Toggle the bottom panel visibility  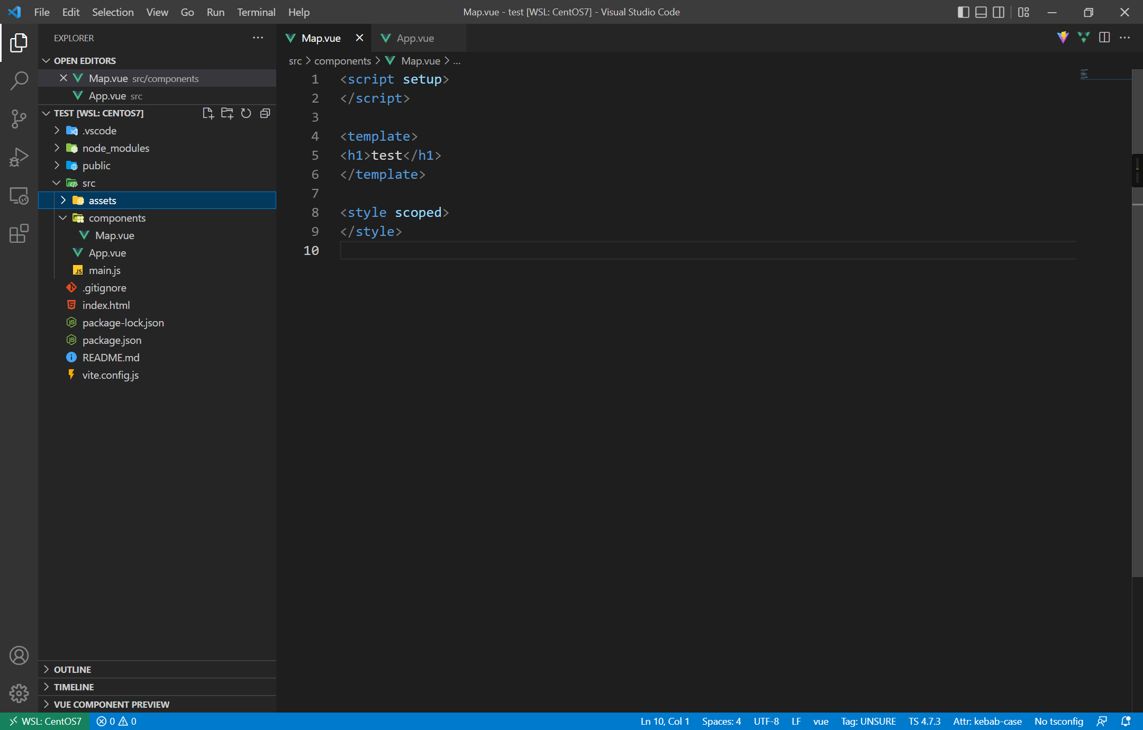coord(981,12)
